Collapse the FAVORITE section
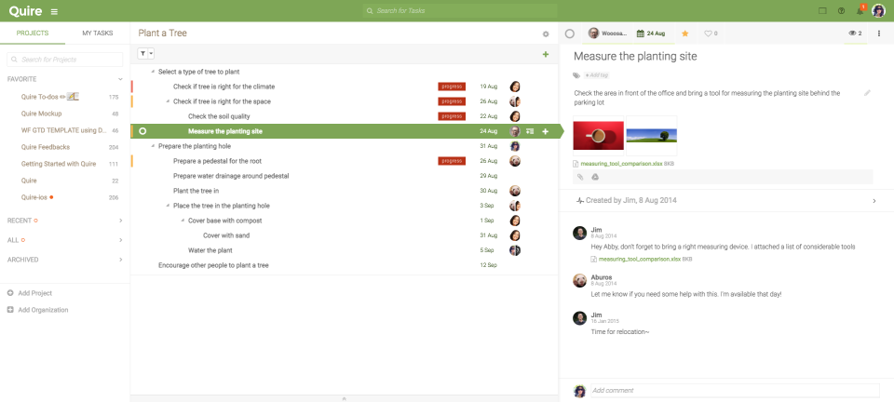Screen dimensions: 894x402 tap(120, 79)
